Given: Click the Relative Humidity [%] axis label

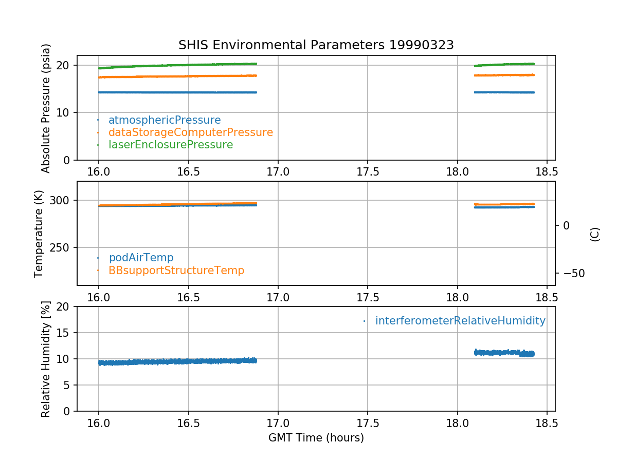Looking at the screenshot, I should pos(46,359).
